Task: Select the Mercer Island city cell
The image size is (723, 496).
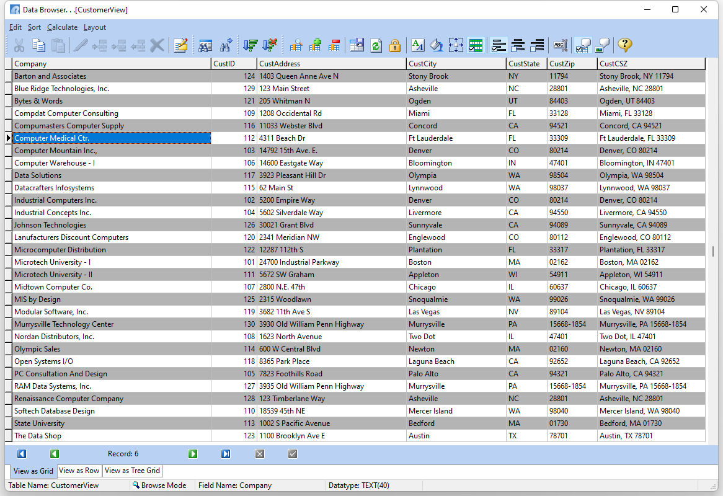Action: [x=456, y=410]
